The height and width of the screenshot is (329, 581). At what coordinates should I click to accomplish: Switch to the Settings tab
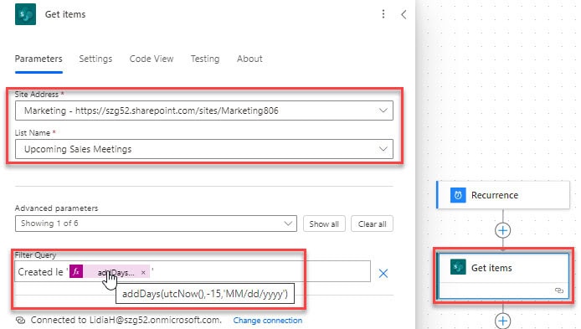95,59
